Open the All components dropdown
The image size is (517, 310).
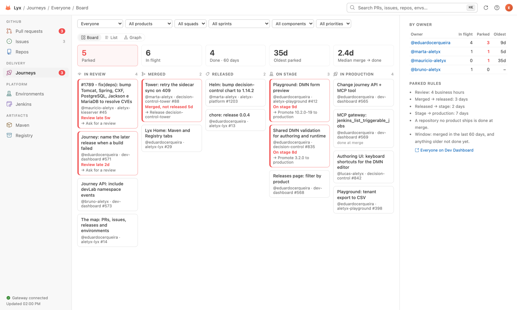pyautogui.click(x=293, y=24)
